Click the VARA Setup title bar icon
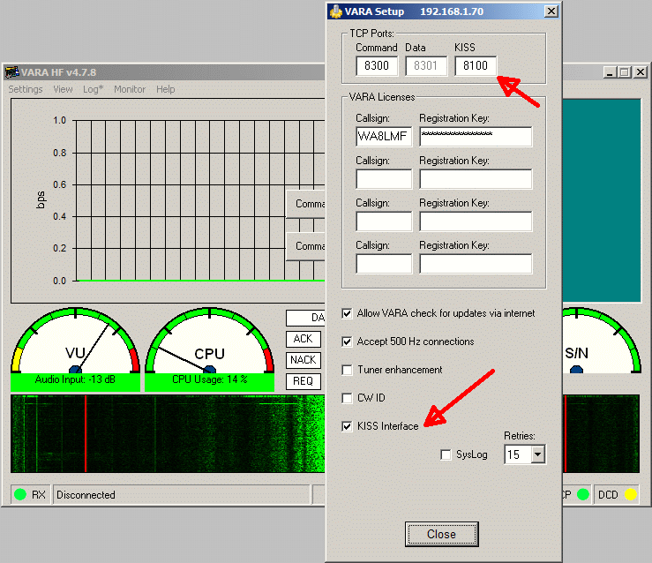This screenshot has height=563, width=652. (335, 11)
